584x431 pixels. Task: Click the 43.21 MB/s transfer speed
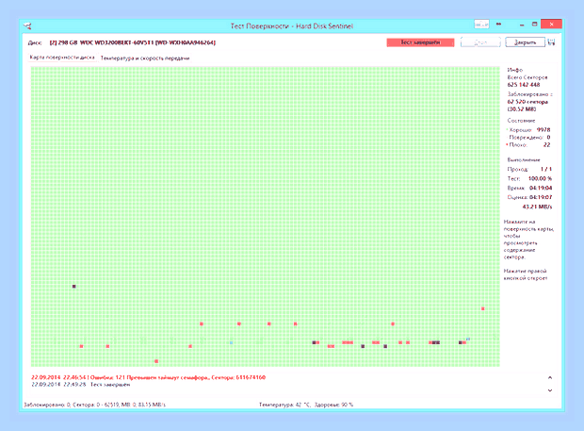(537, 207)
